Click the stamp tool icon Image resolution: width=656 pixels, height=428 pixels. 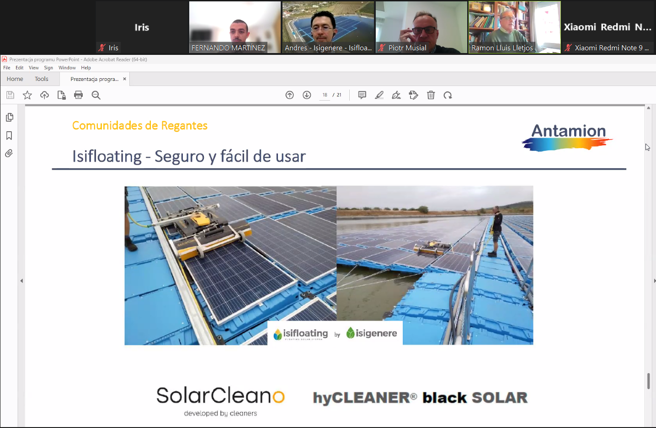click(414, 95)
